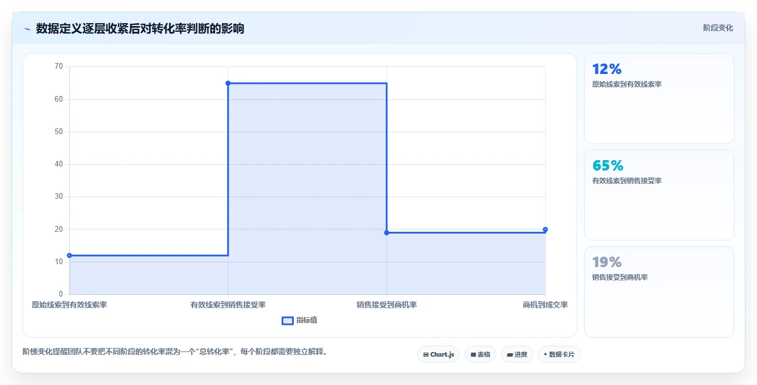Click the data point at 销售接受到商机率

[386, 232]
